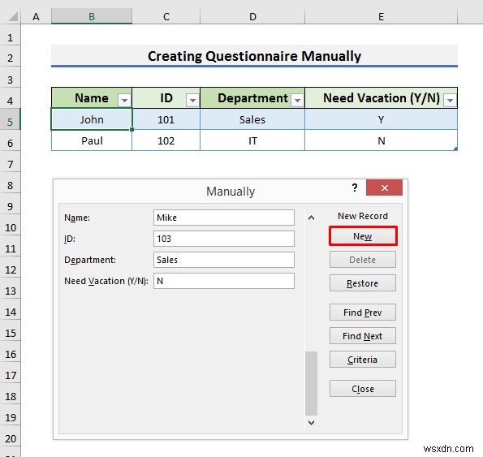
Task: Click the red X dialog close button
Action: coord(384,188)
